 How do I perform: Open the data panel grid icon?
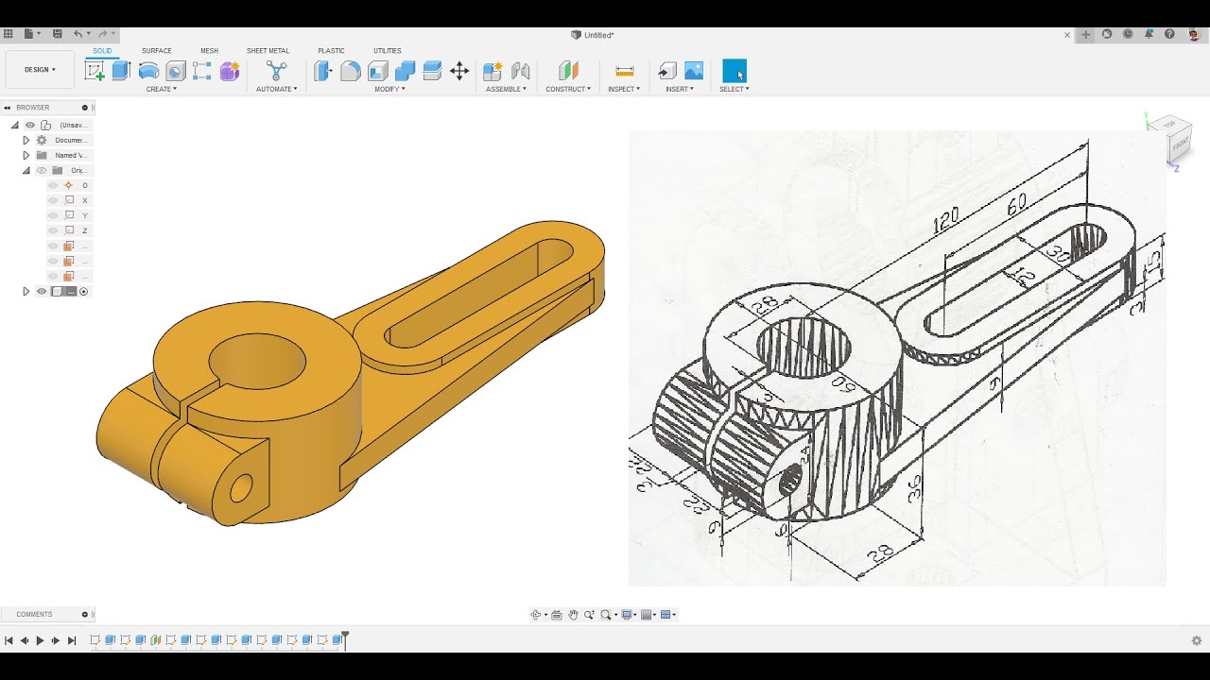[x=9, y=34]
